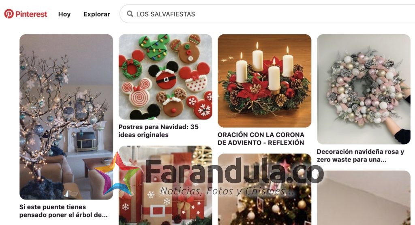
Task: Click 'Postres para Navidad: 35 ideas originales' title
Action: 158,131
